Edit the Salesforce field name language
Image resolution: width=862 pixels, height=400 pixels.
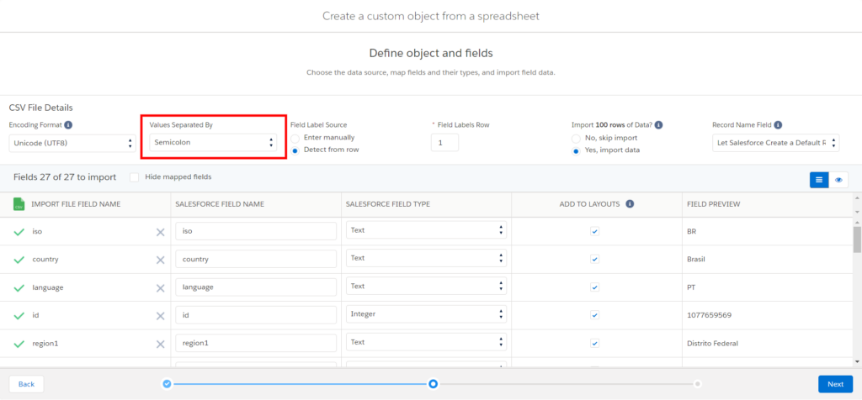tap(256, 287)
